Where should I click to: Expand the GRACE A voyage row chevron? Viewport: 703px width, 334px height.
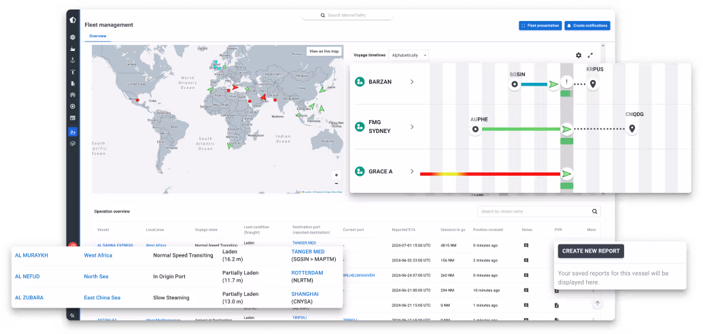[x=412, y=172]
